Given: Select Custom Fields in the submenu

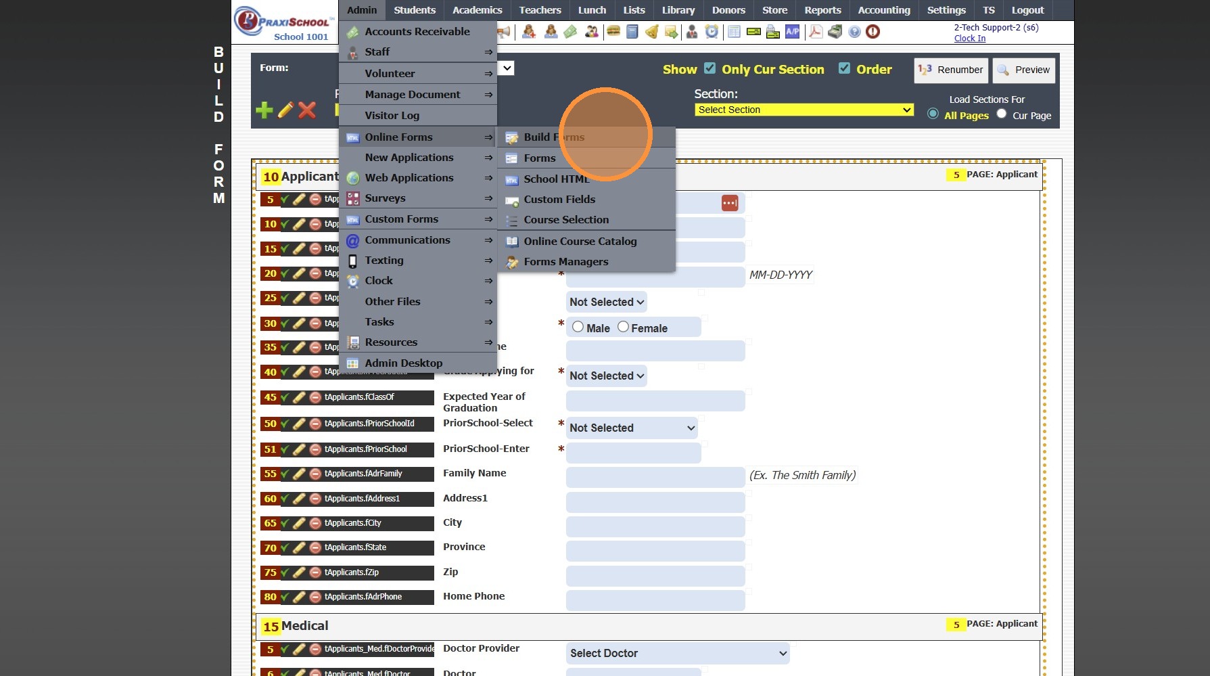Looking at the screenshot, I should pos(586,200).
